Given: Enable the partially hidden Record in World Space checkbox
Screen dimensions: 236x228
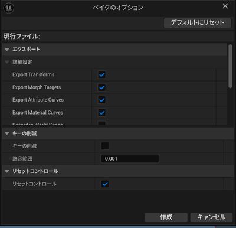Looking at the screenshot, I should [102, 123].
